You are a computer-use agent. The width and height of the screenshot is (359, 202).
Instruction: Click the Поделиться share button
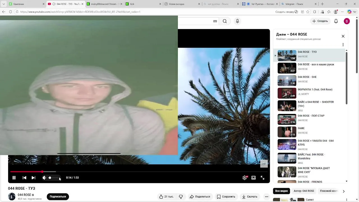click(200, 197)
